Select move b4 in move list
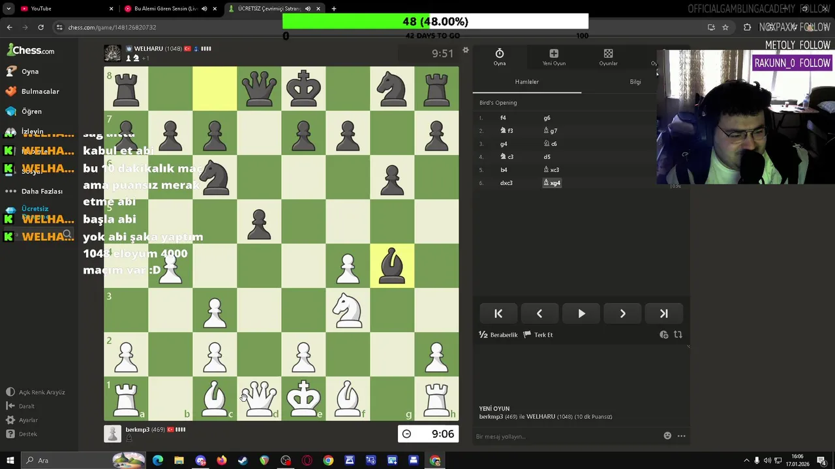 [x=504, y=170]
